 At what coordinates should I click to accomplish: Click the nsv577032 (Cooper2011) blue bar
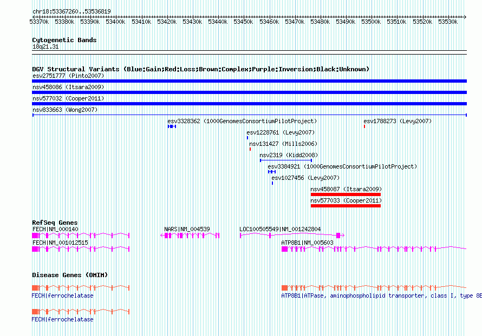pos(249,104)
